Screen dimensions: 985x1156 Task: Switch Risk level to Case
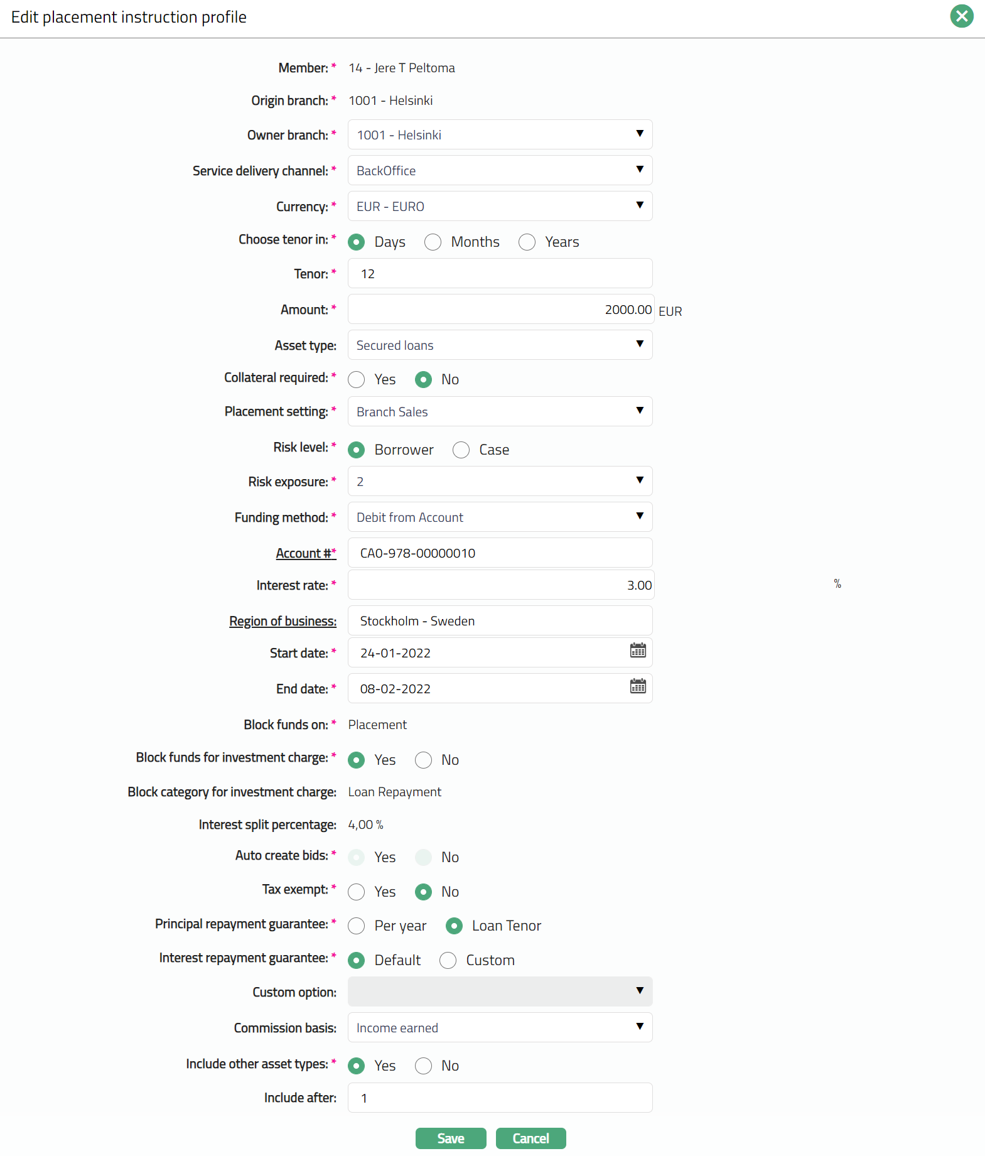(461, 450)
